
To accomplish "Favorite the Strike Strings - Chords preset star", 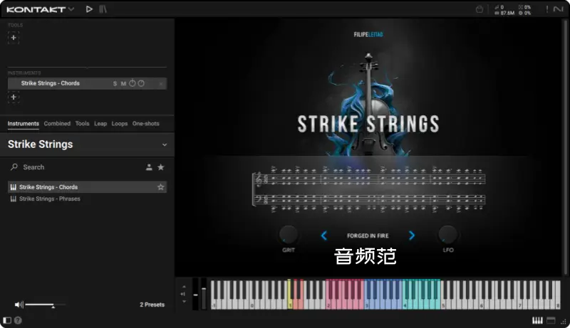I will tap(161, 187).
